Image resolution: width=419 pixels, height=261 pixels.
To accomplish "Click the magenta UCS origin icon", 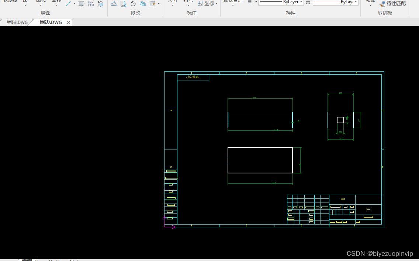I will (x=169, y=223).
